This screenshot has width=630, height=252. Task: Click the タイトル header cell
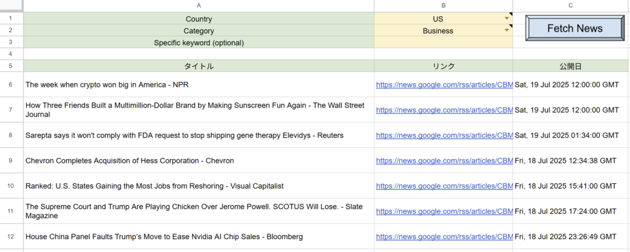pyautogui.click(x=199, y=66)
